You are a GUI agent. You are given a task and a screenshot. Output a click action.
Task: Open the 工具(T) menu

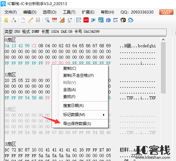(69, 12)
